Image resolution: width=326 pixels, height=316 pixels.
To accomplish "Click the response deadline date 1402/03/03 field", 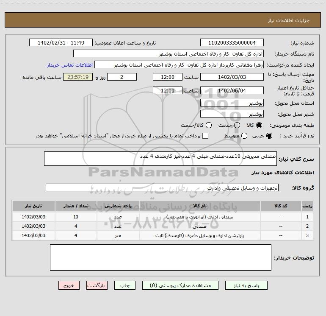I will (232, 77).
